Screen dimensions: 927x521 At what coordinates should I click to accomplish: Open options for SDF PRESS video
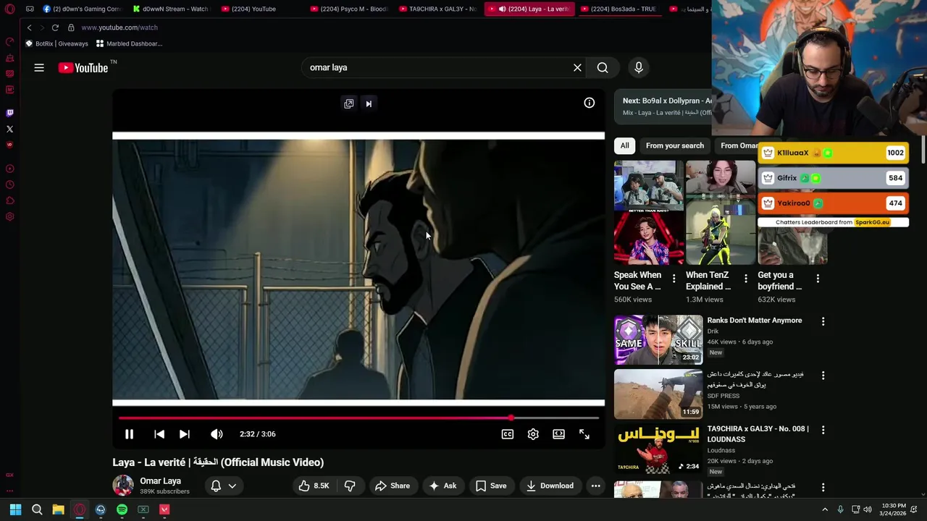(823, 376)
